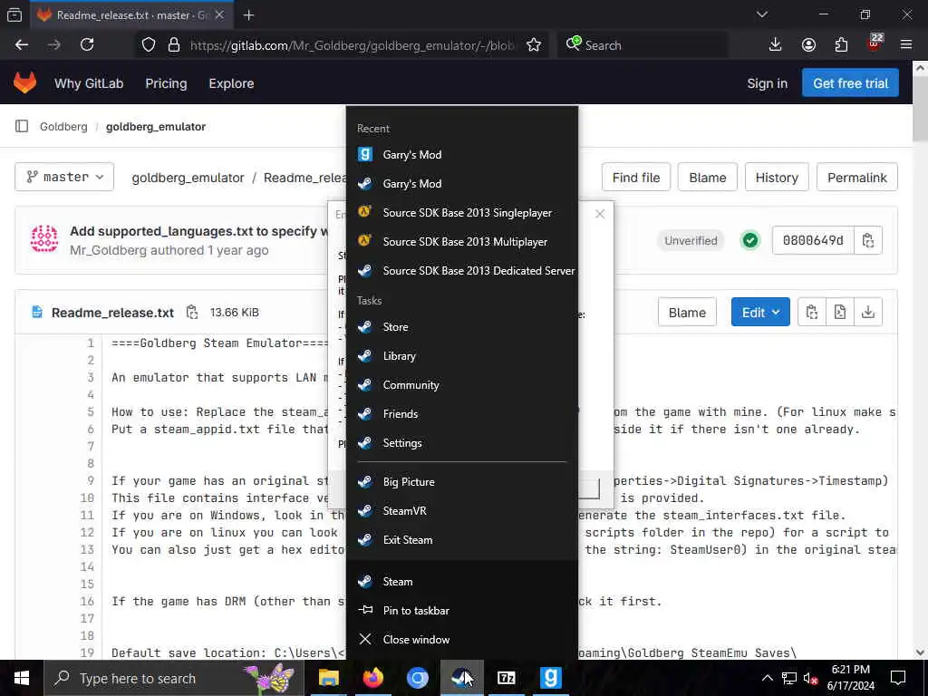Open Garry's Mod taskbar icon
Viewport: 928px width, 696px height.
coord(550,678)
